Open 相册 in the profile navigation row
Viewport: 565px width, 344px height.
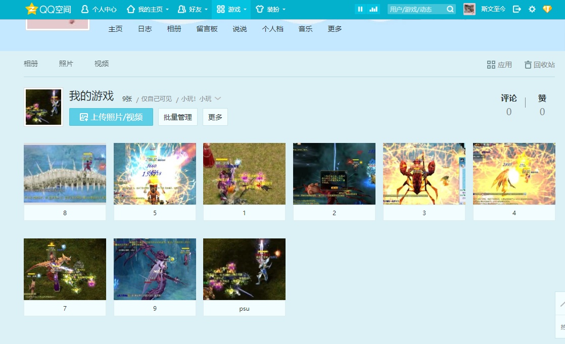pos(174,29)
